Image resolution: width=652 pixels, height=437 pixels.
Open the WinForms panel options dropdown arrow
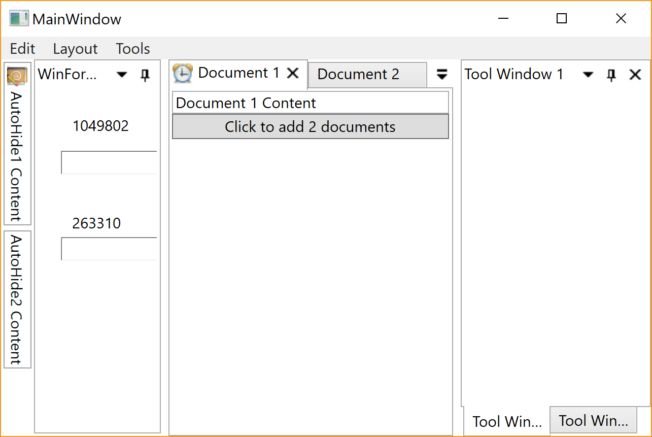[122, 75]
